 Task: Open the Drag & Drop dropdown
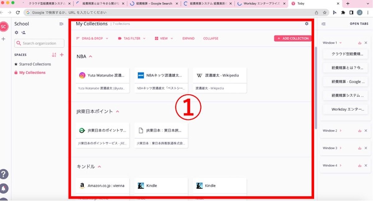[92, 38]
